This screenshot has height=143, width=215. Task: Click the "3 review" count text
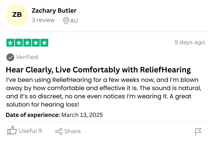tap(43, 20)
